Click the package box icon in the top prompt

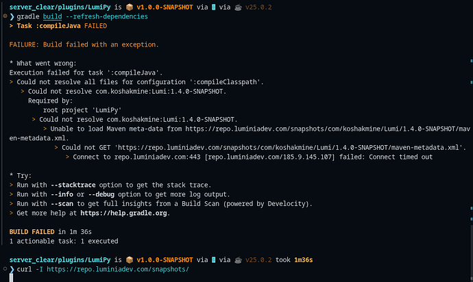[x=130, y=8]
